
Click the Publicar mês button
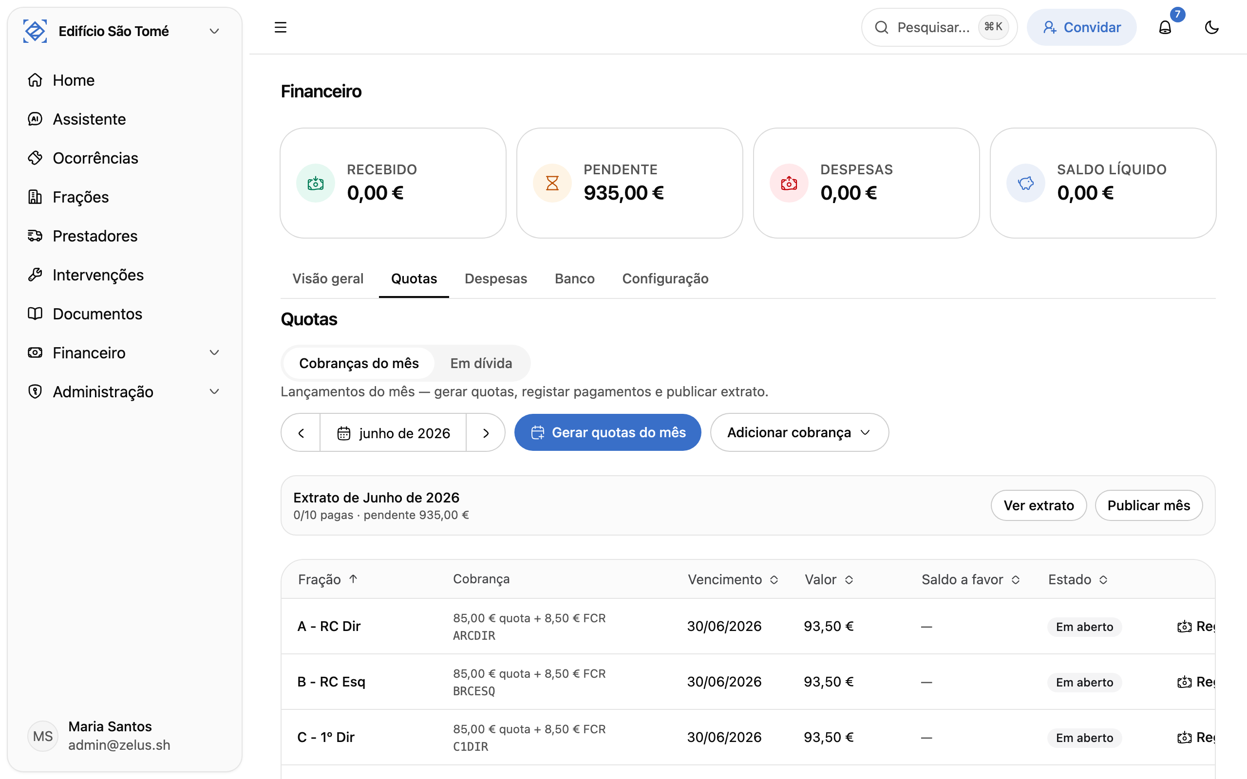[x=1149, y=505]
